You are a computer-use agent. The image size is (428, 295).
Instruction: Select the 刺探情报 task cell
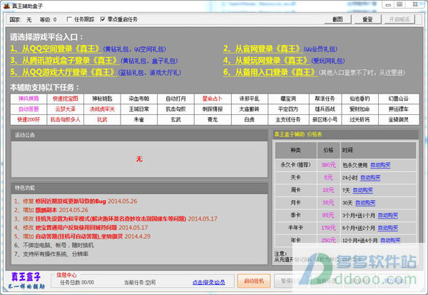click(x=213, y=109)
